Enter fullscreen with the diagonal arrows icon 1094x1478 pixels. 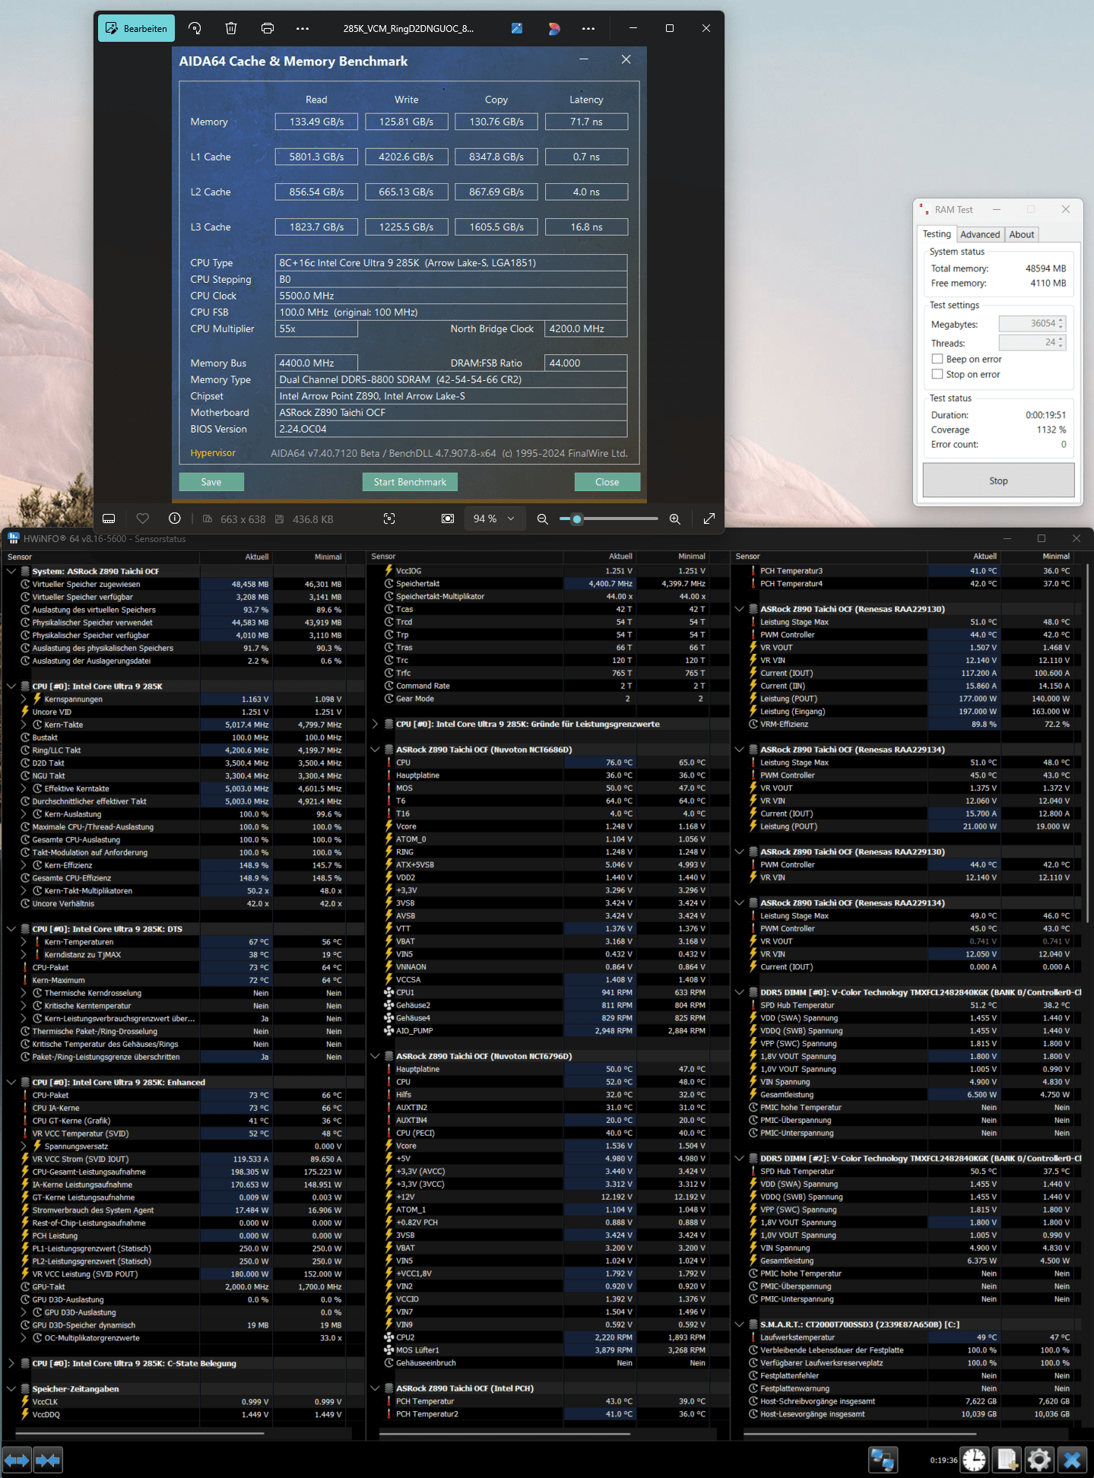click(x=709, y=519)
